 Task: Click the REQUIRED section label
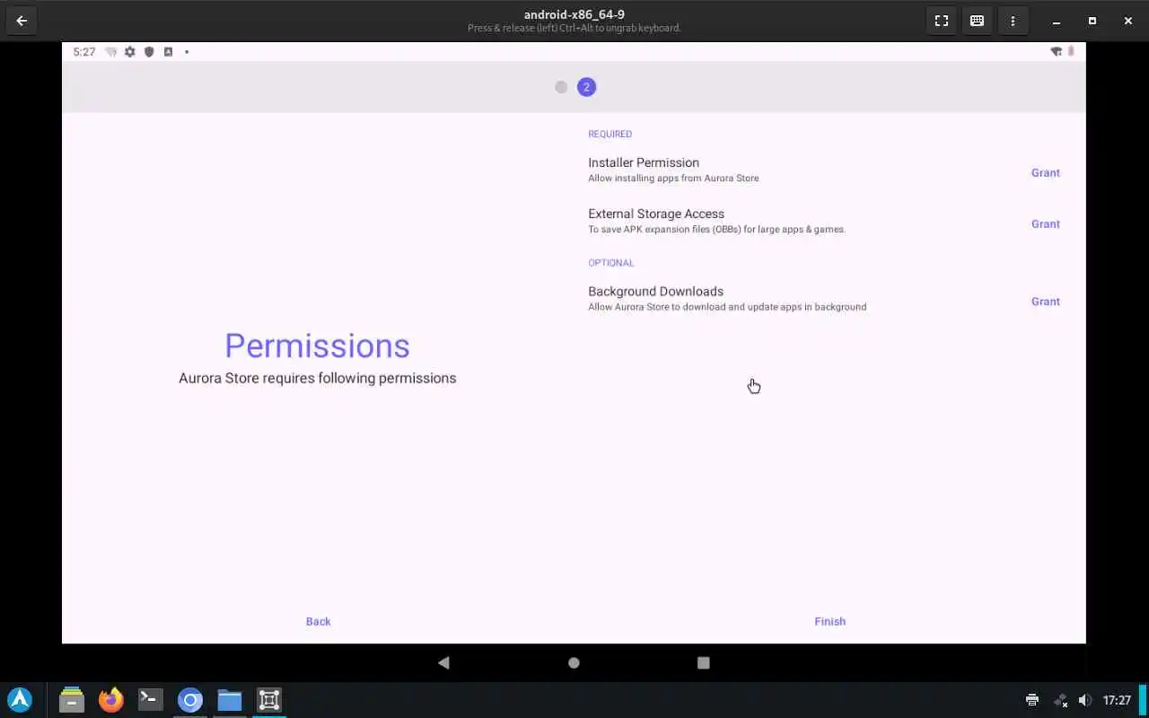pyautogui.click(x=610, y=134)
